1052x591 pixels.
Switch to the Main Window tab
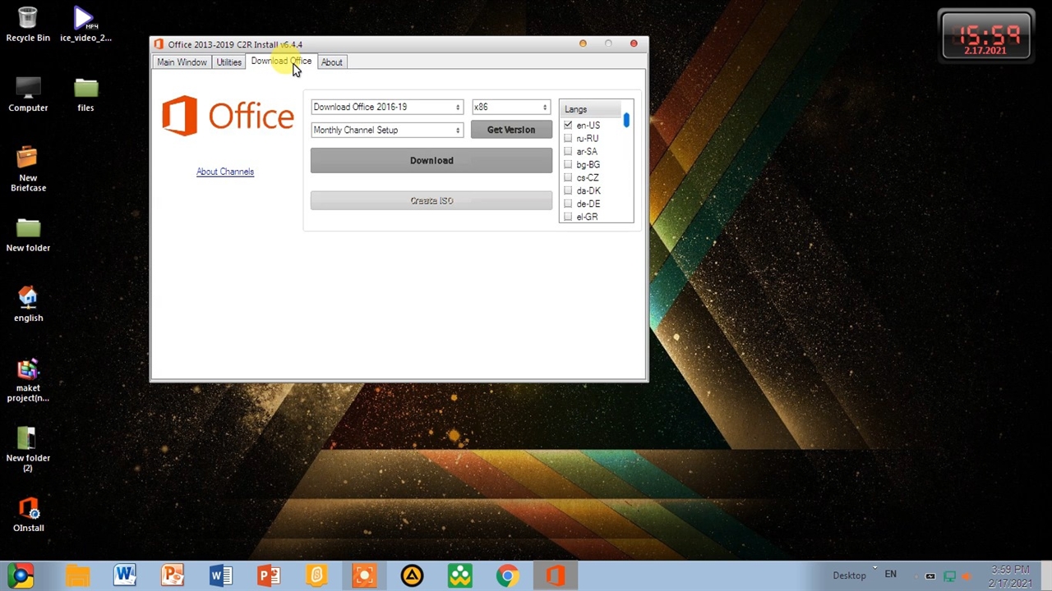click(x=182, y=62)
